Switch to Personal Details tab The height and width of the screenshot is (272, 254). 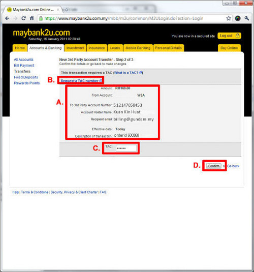point(168,48)
